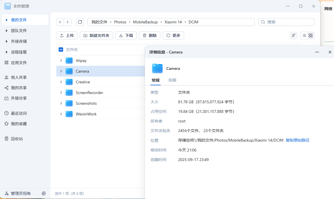
Task: Click the 下载 download button
Action: (126, 35)
